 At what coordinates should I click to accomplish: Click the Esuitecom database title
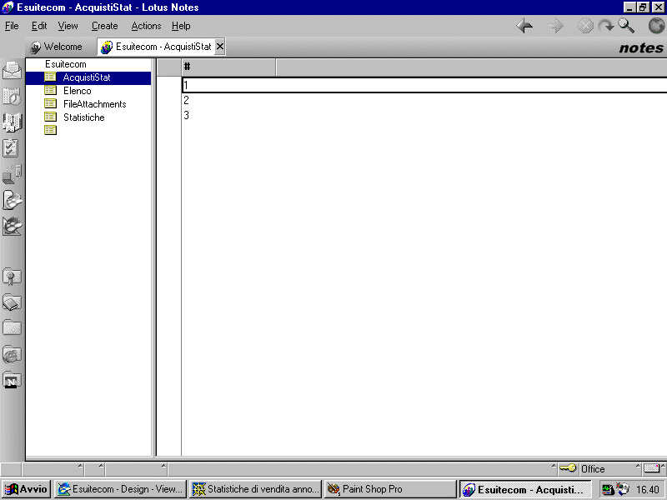66,64
